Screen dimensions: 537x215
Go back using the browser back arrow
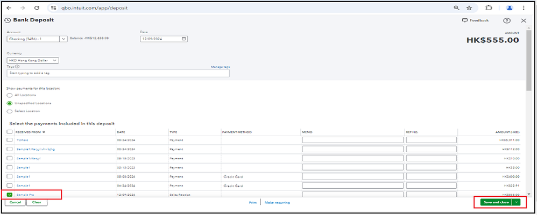(9, 8)
